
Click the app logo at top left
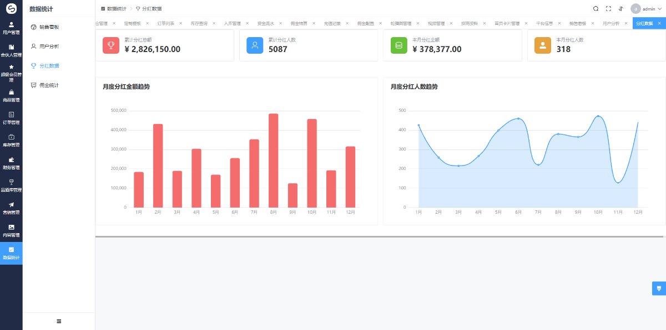tap(11, 8)
